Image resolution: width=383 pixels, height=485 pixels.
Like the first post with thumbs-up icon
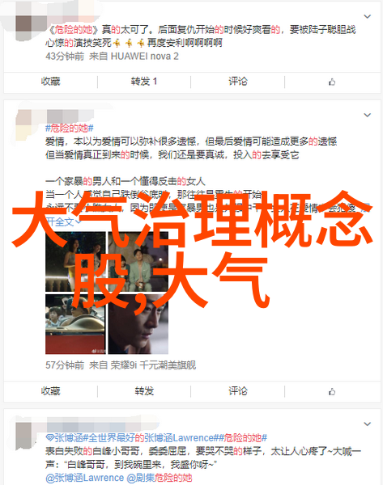pos(332,82)
